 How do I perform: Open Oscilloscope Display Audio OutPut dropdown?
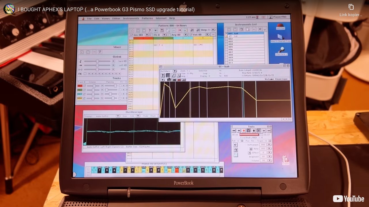click(x=118, y=116)
